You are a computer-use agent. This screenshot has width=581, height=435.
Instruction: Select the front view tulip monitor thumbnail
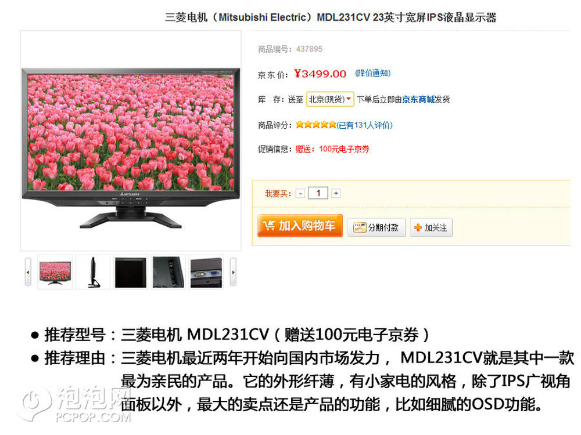pos(55,272)
